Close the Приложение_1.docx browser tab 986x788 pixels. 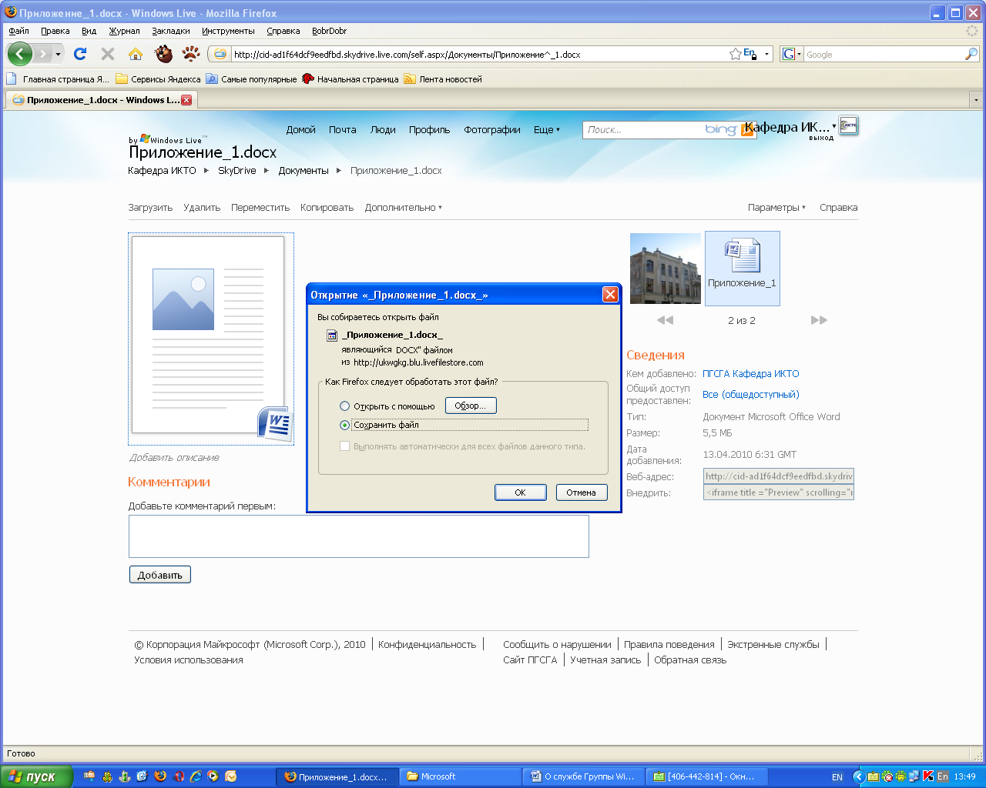pyautogui.click(x=186, y=100)
